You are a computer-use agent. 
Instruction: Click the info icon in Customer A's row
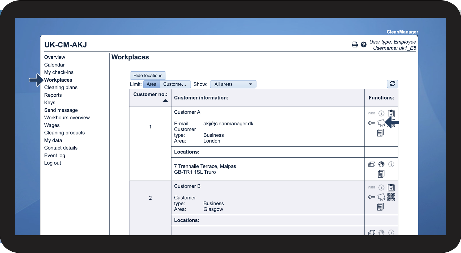click(x=381, y=113)
